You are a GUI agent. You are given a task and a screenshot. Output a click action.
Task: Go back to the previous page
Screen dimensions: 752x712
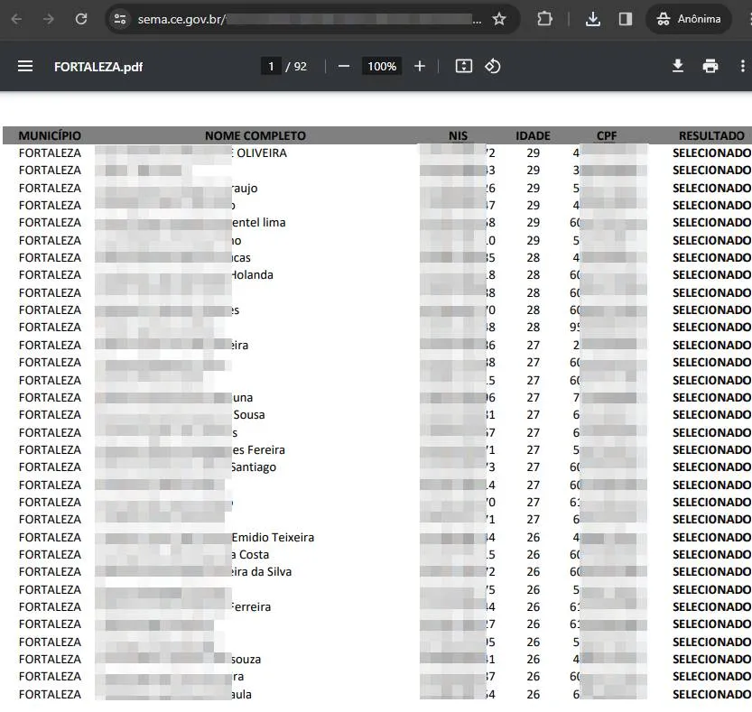[x=16, y=19]
